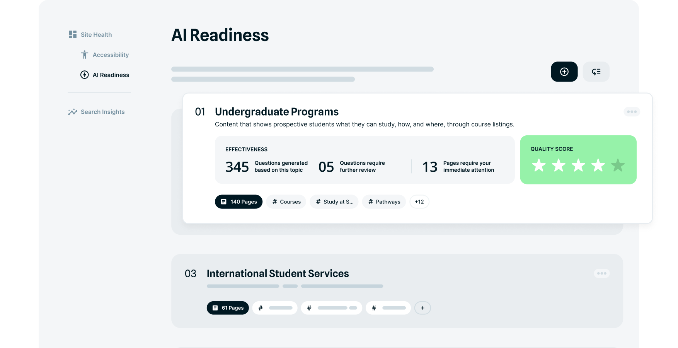The height and width of the screenshot is (348, 678).
Task: Click the page icon in 140 Pages
Action: point(223,201)
